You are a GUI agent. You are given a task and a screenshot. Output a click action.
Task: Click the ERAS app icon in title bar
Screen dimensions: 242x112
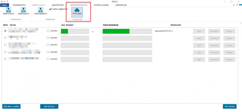point(2,2)
